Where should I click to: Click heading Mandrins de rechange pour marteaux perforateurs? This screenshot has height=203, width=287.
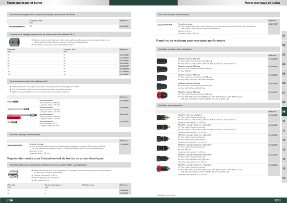[x=191, y=41]
